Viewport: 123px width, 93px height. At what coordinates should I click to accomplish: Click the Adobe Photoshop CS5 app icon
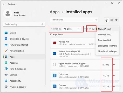tap(54, 54)
